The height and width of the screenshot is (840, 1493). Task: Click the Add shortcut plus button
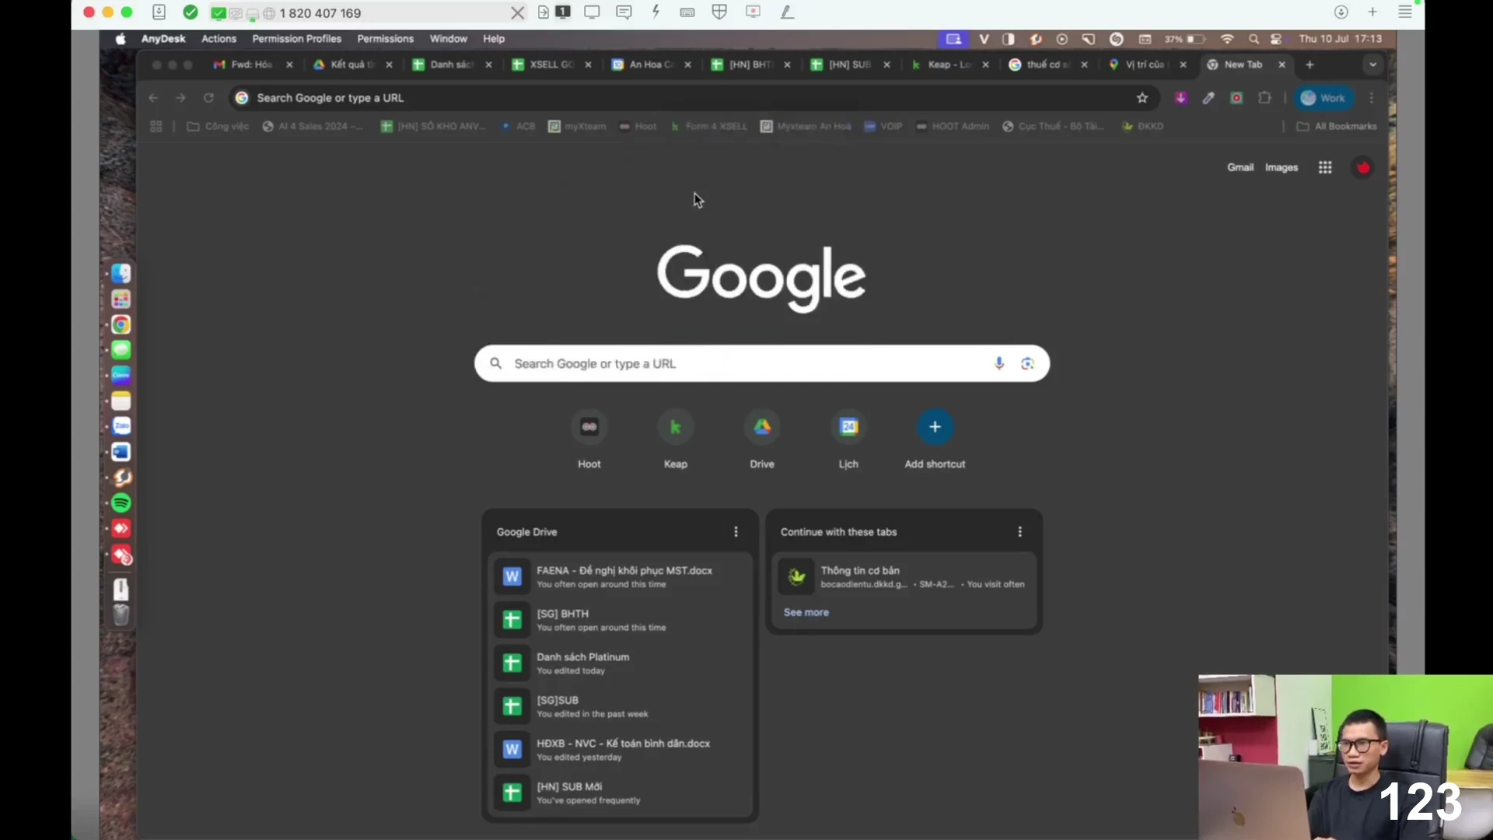coord(935,427)
